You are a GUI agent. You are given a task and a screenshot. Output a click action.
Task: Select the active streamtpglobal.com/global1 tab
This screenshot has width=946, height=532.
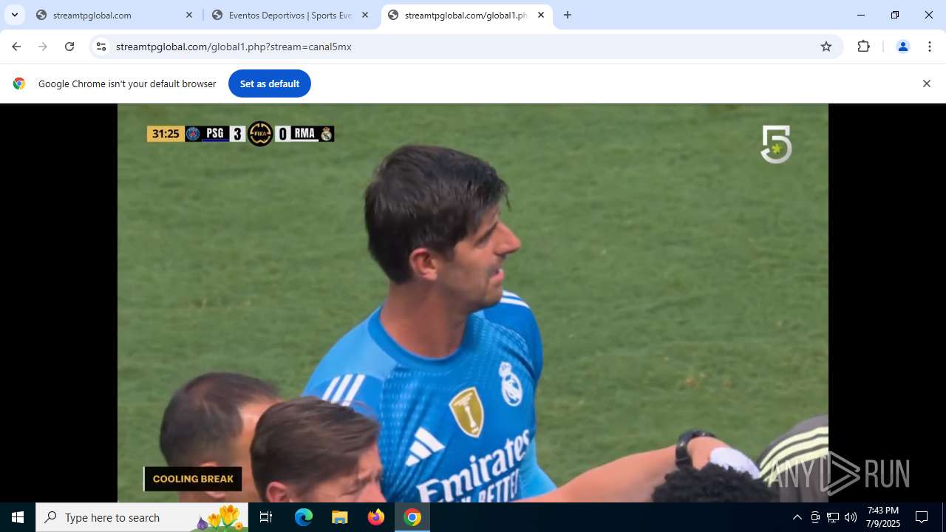coord(466,15)
